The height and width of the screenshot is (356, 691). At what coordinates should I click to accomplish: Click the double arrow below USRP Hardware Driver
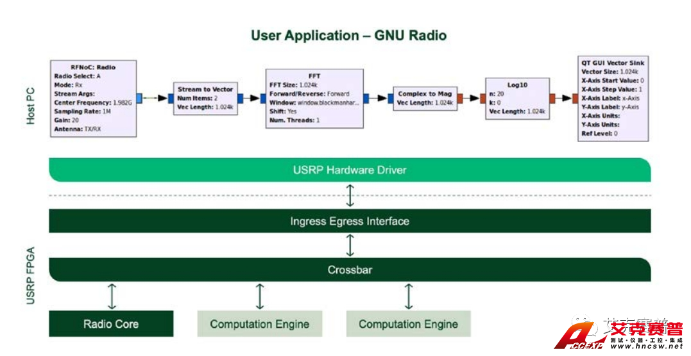click(350, 195)
